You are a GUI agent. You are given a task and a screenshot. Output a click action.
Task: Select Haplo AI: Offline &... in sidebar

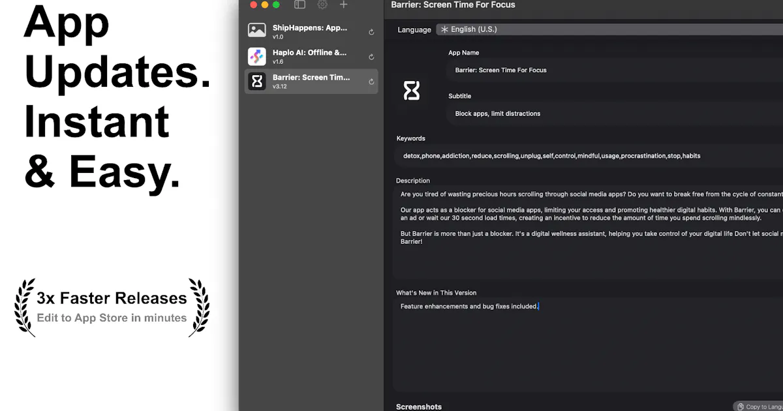point(311,56)
